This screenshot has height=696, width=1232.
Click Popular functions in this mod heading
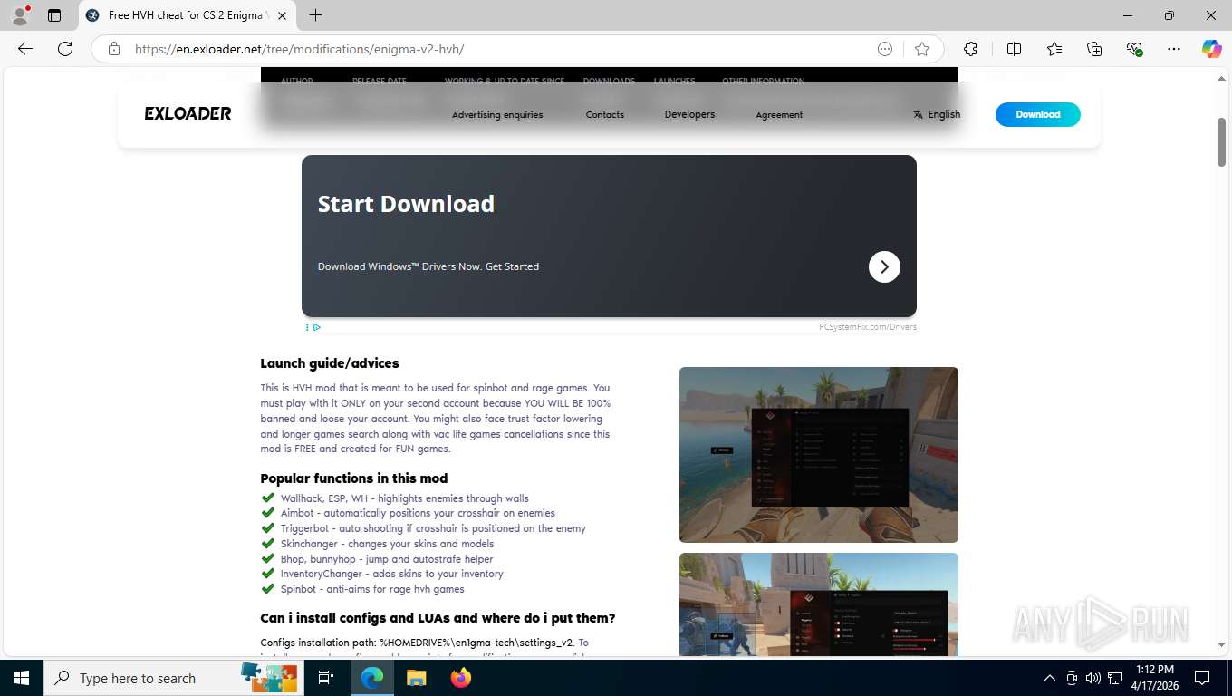pyautogui.click(x=354, y=478)
